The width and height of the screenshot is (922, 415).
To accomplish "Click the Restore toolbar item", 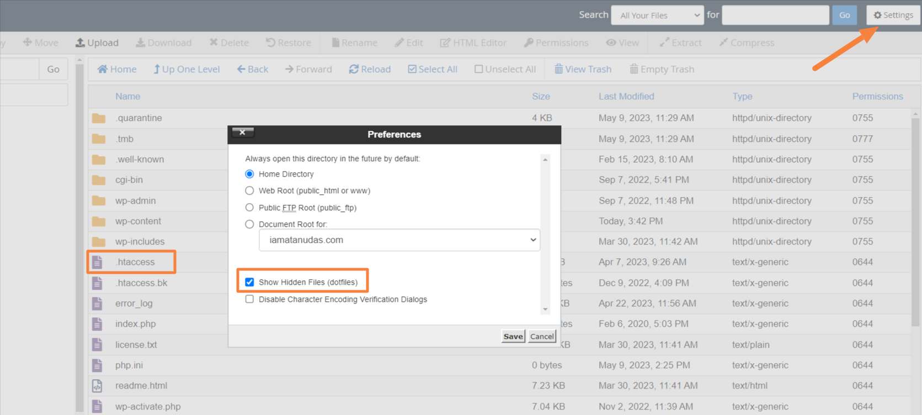I will pos(288,42).
